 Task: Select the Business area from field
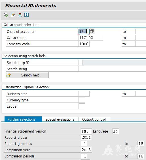[84, 94]
